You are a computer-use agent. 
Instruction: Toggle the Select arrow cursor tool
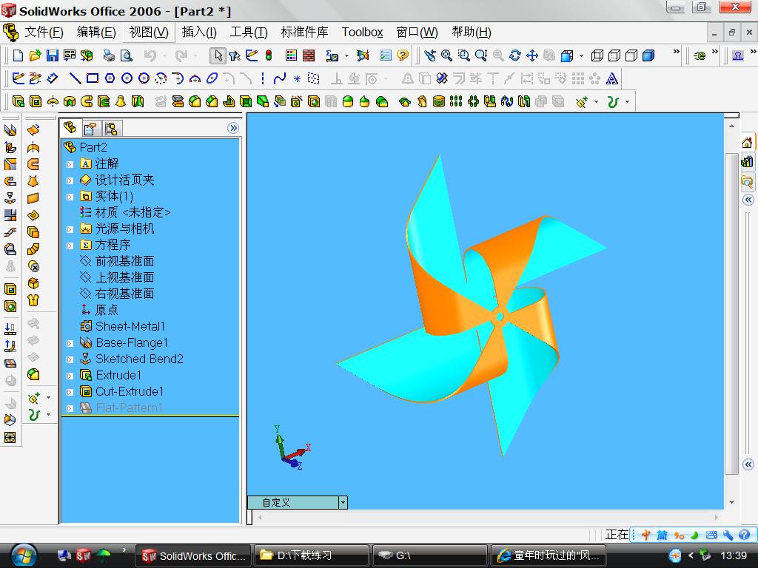[x=218, y=55]
